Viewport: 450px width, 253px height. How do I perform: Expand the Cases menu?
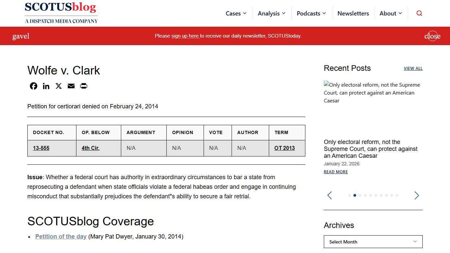[236, 14]
